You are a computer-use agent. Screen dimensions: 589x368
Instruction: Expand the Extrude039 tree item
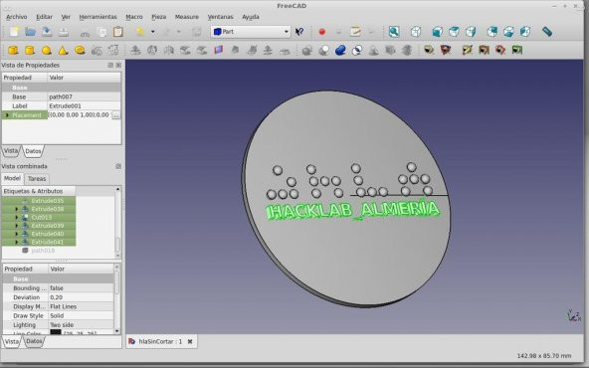(16, 226)
